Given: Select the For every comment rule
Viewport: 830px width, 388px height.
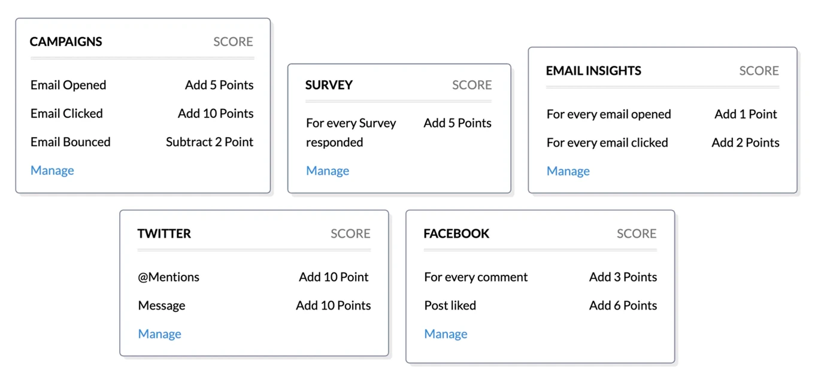Looking at the screenshot, I should pos(475,277).
